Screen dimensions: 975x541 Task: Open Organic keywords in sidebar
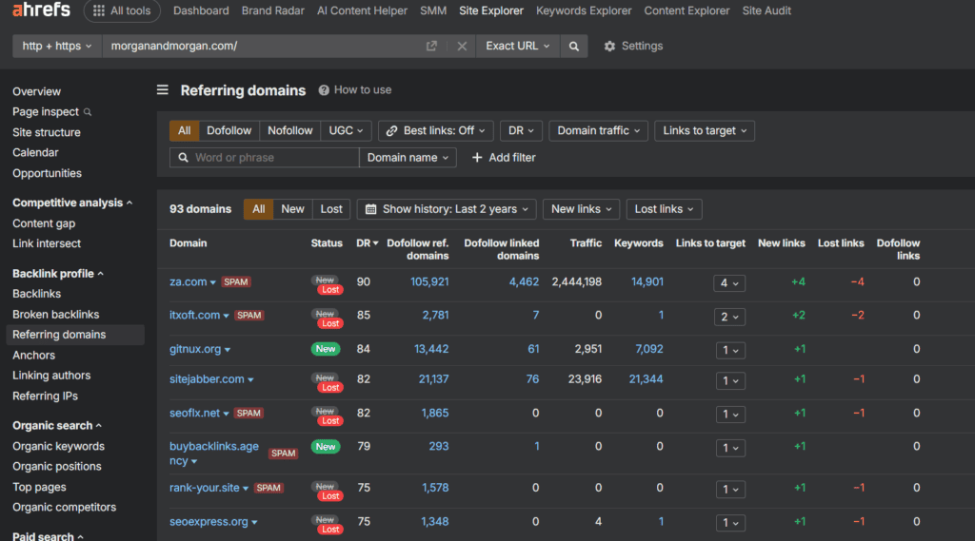(x=58, y=447)
